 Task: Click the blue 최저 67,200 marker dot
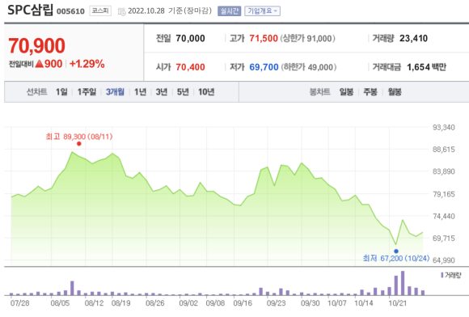[396, 251]
